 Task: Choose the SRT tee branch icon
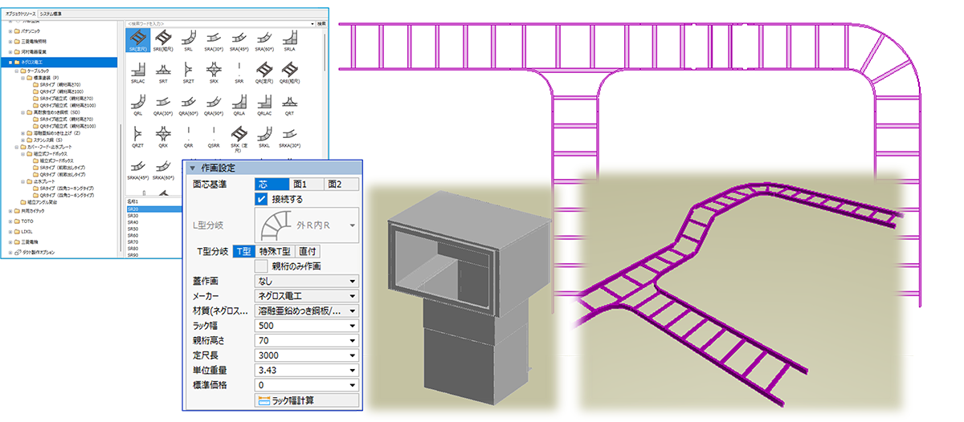[x=162, y=71]
